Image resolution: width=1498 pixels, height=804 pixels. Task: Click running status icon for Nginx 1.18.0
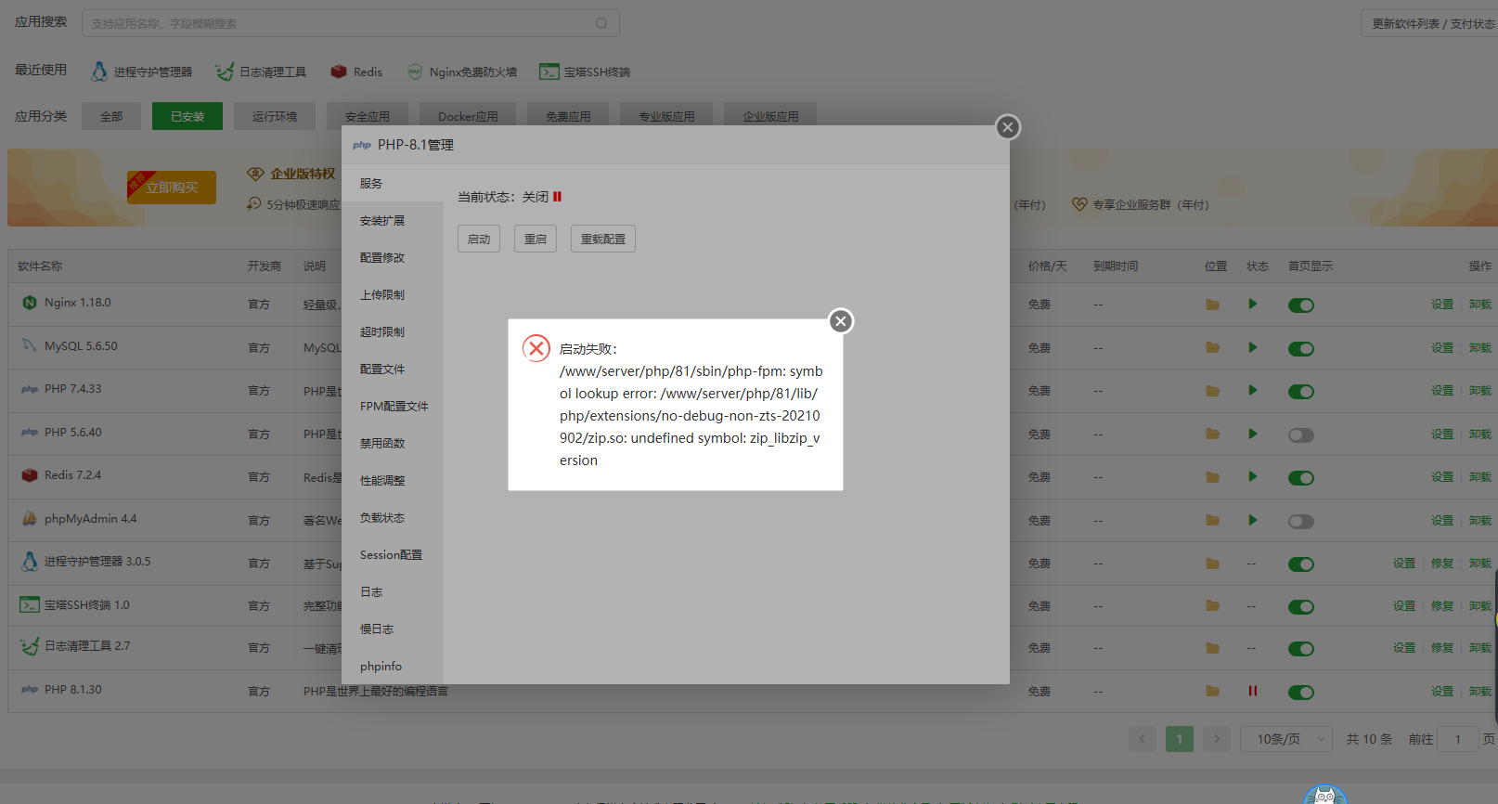(x=1253, y=304)
